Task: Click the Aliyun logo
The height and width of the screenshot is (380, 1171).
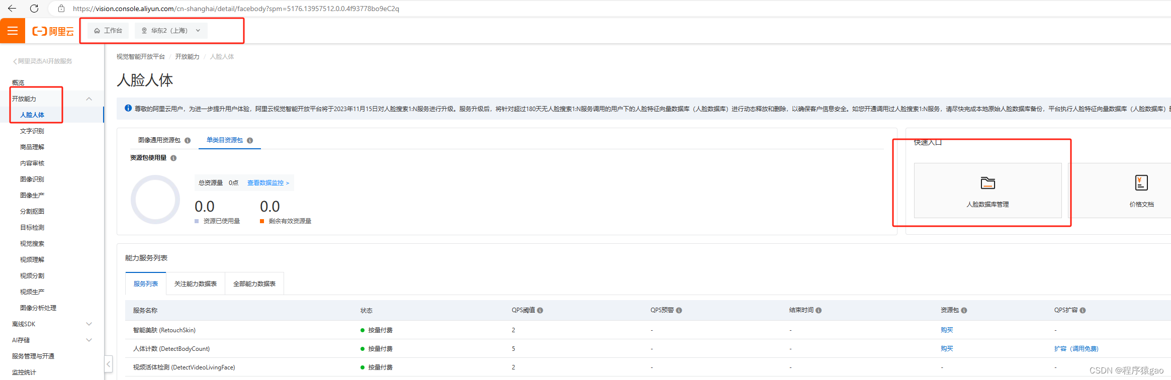Action: (53, 31)
